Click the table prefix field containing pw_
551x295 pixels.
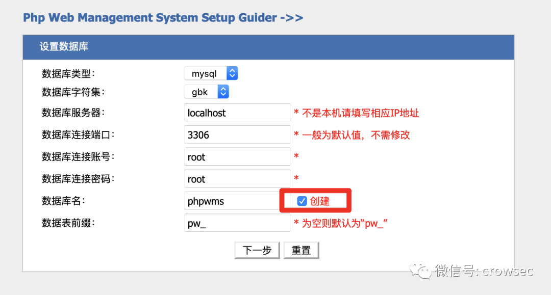[237, 223]
